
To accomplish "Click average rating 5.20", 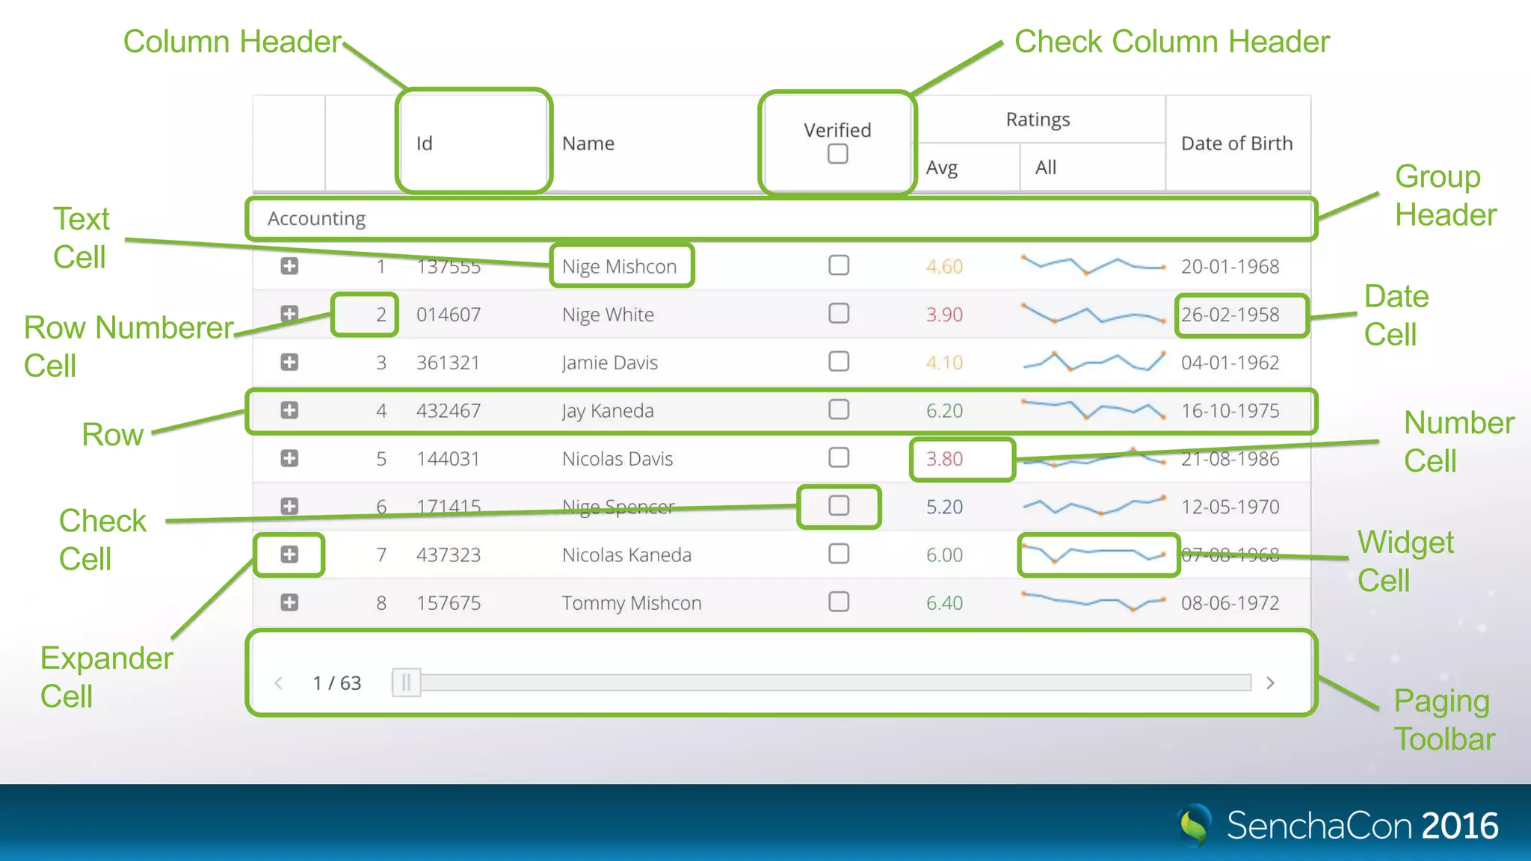I will coord(945,507).
